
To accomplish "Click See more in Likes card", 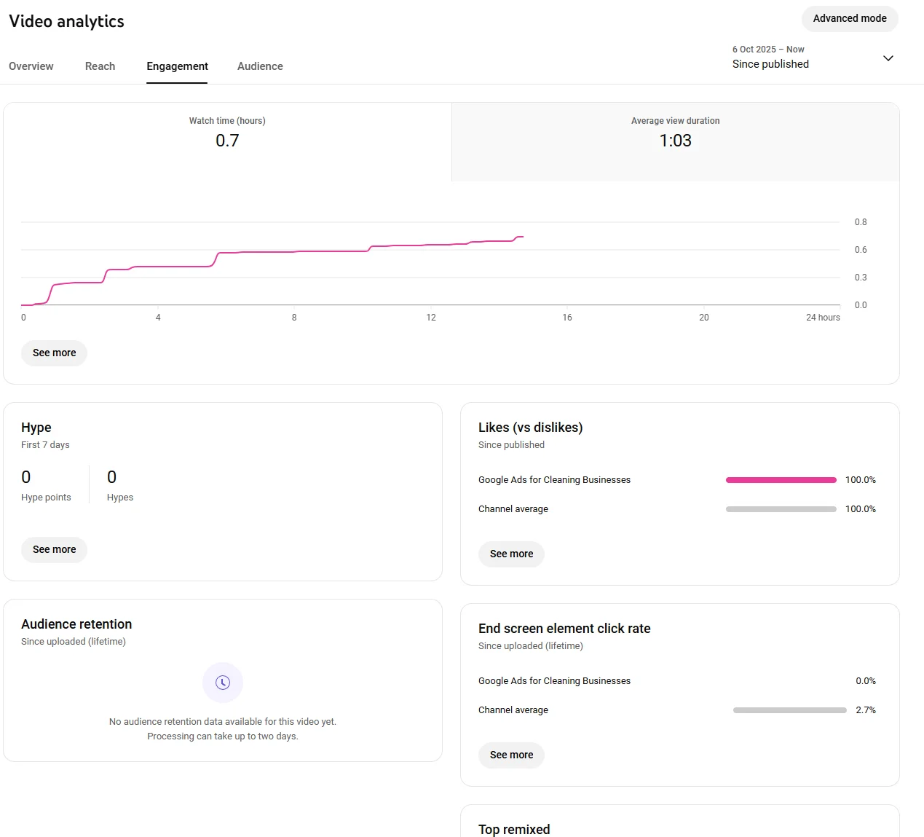I will pyautogui.click(x=511, y=554).
